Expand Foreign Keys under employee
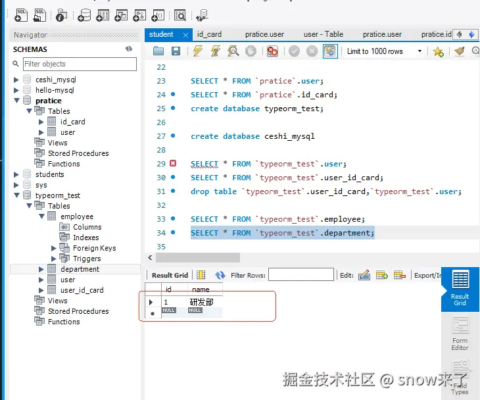 click(x=53, y=248)
